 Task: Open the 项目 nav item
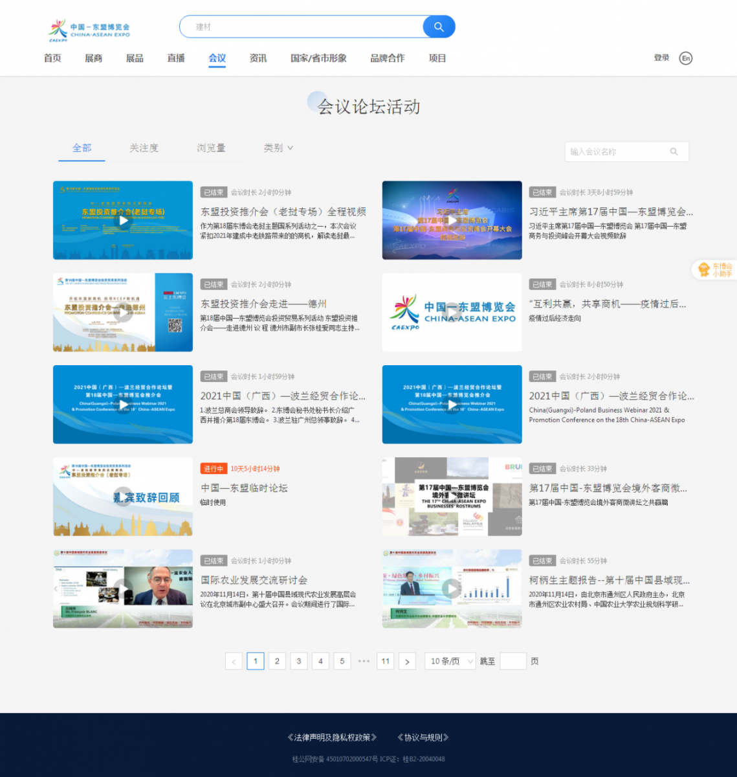437,58
